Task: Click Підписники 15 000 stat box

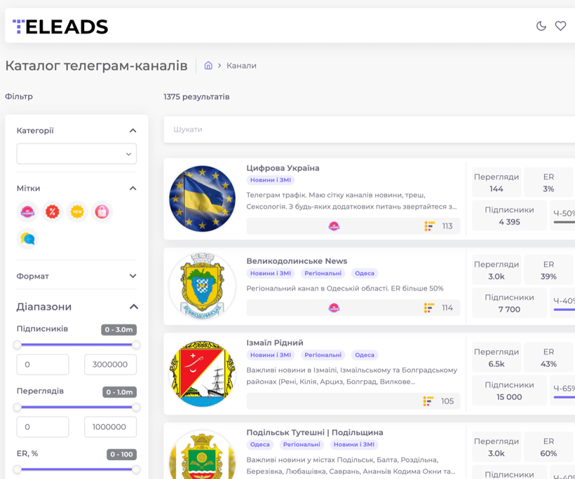Action: click(x=509, y=390)
